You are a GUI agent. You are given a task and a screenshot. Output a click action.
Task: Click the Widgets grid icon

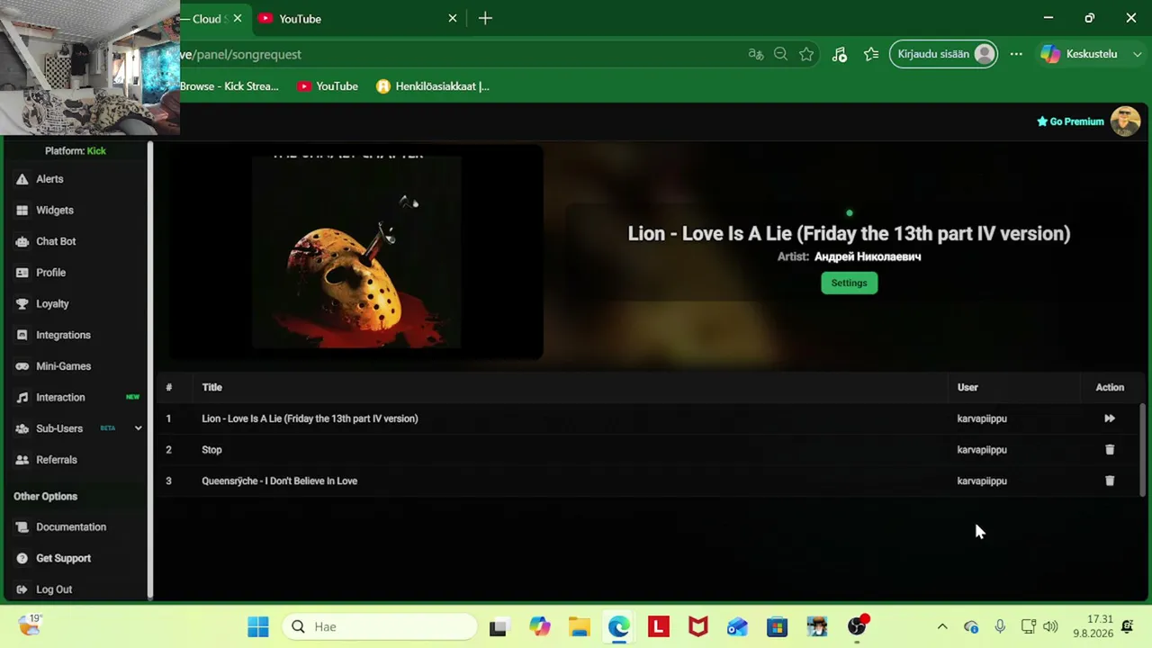tap(22, 211)
